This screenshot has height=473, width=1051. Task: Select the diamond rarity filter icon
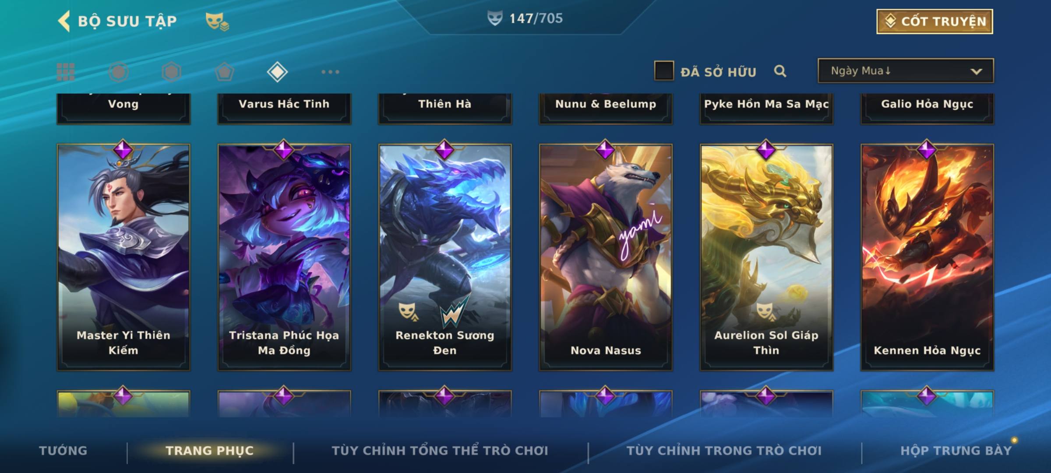tap(277, 72)
